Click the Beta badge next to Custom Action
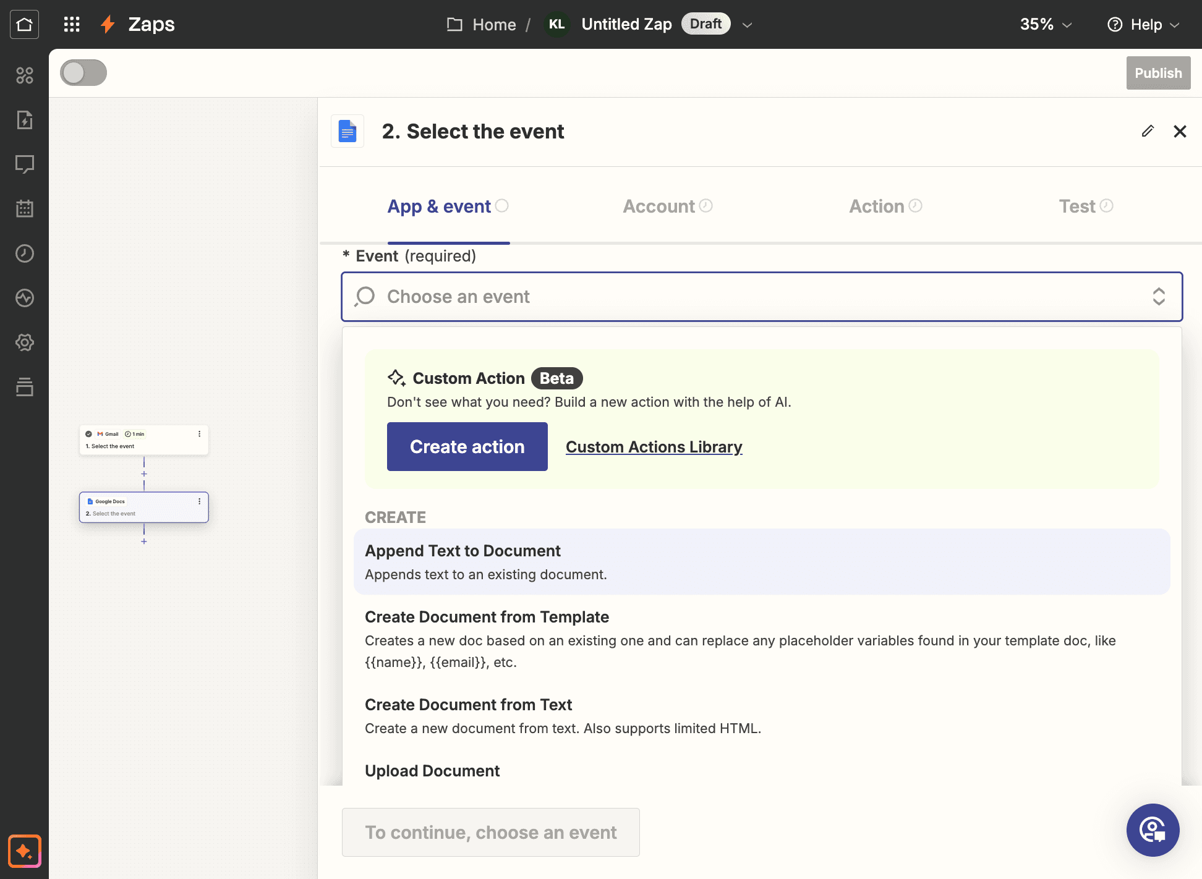The width and height of the screenshot is (1202, 879). pyautogui.click(x=556, y=378)
